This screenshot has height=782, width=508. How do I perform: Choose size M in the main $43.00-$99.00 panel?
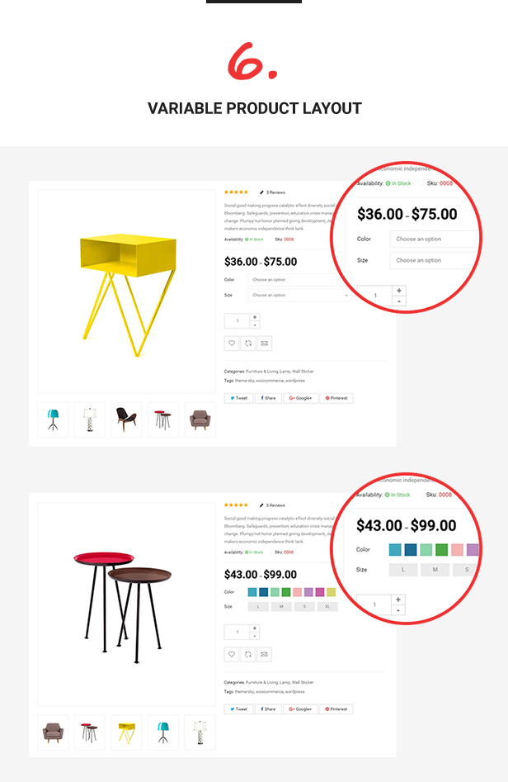281,607
